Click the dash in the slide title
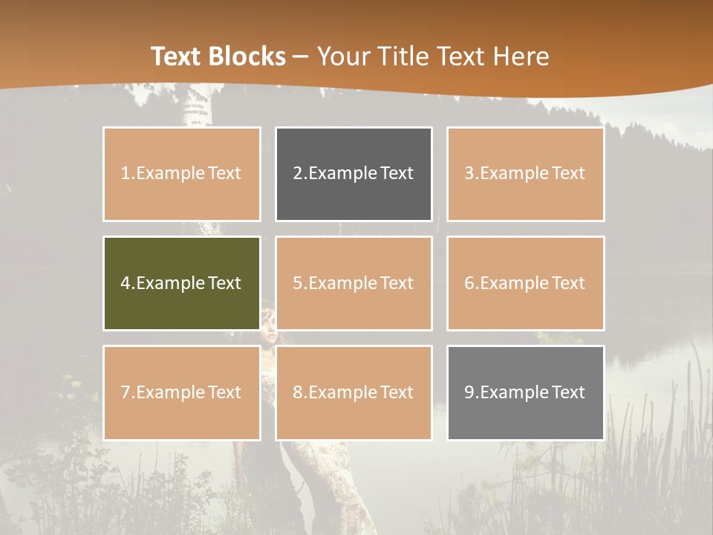 click(x=301, y=57)
